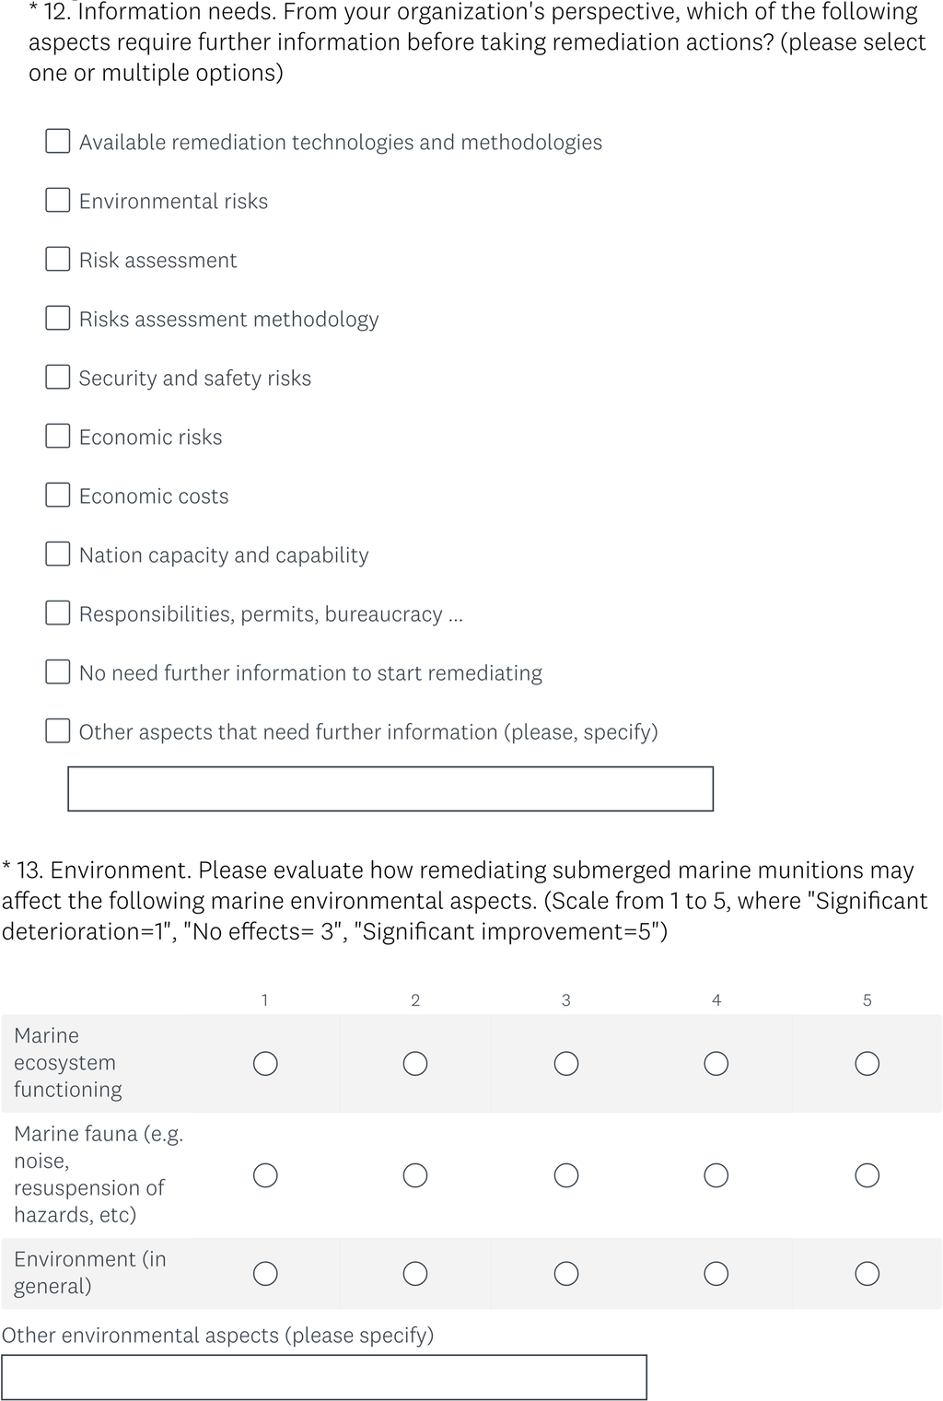Tick No need further information checkbox

point(58,671)
